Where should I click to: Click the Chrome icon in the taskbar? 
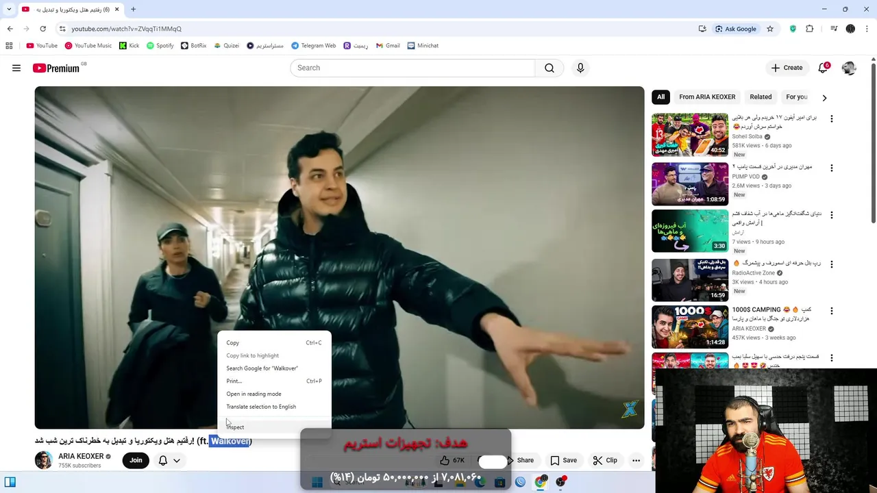(541, 482)
